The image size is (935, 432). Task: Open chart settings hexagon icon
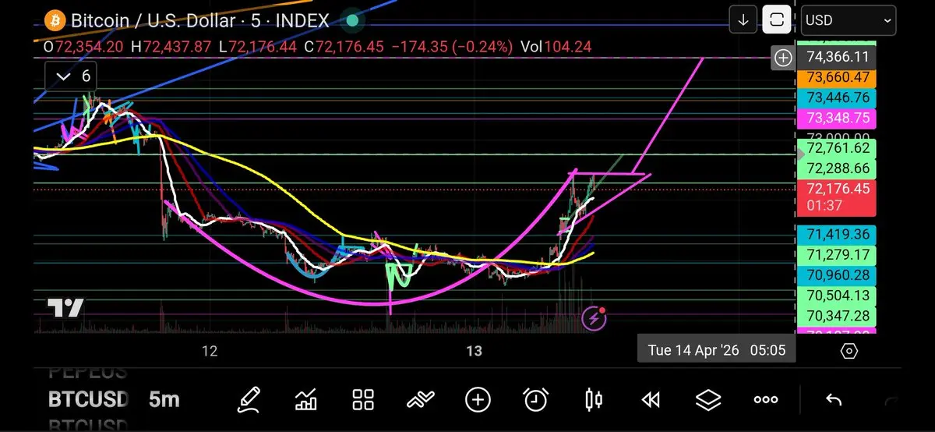(x=850, y=351)
